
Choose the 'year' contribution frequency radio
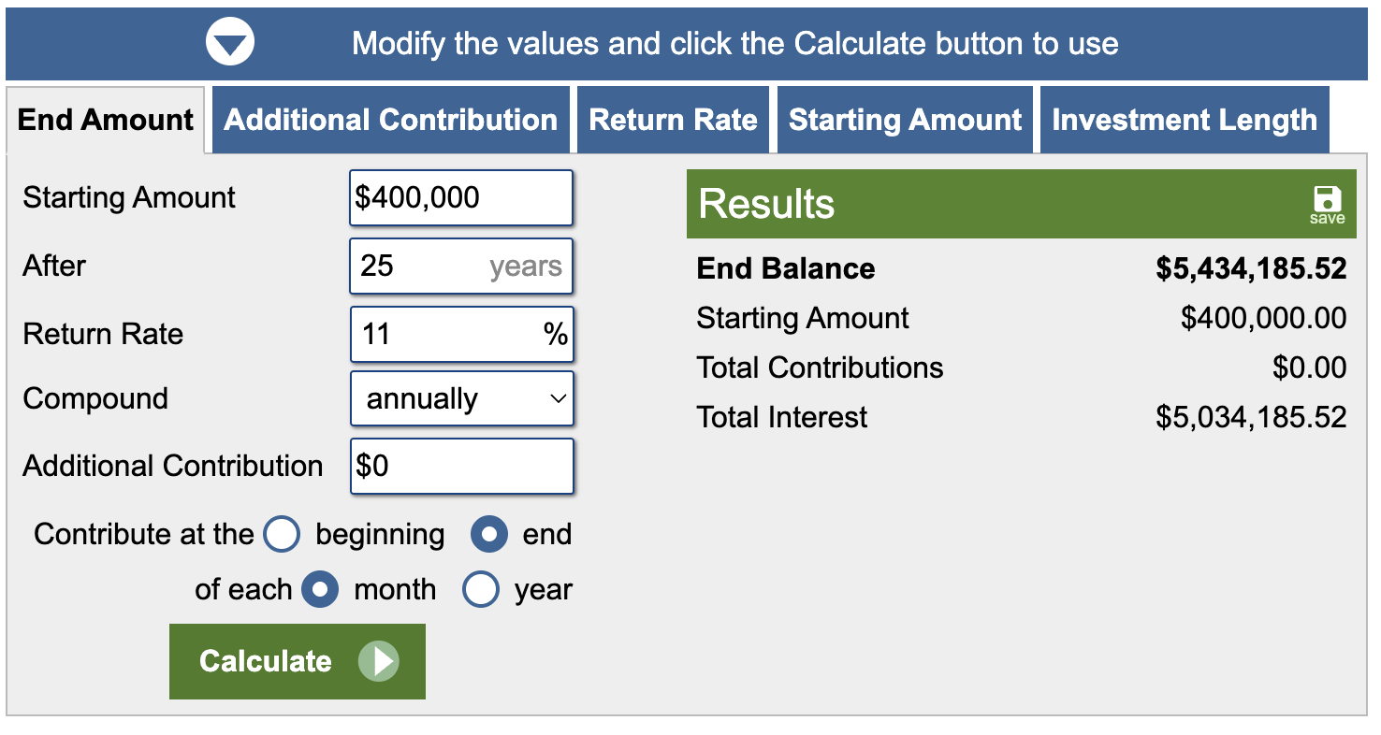point(481,590)
